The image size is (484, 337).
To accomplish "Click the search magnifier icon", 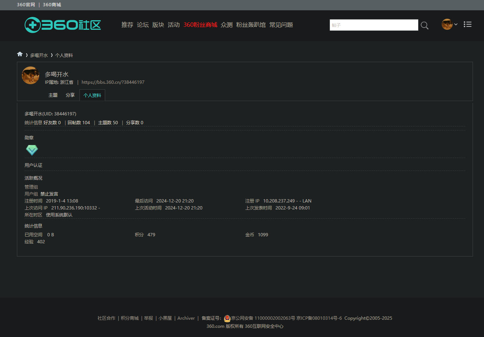I will [424, 25].
